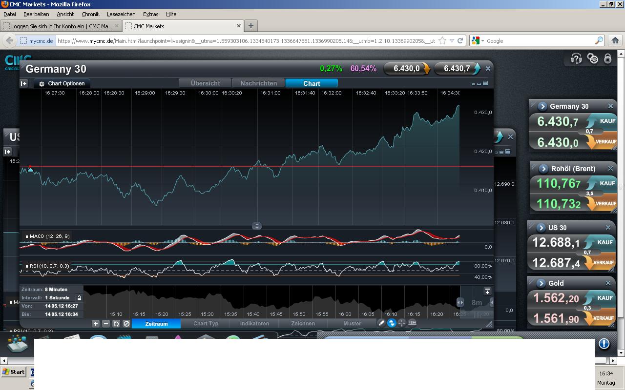625x390 pixels.
Task: Zoom out chart with minus button
Action: 106,323
